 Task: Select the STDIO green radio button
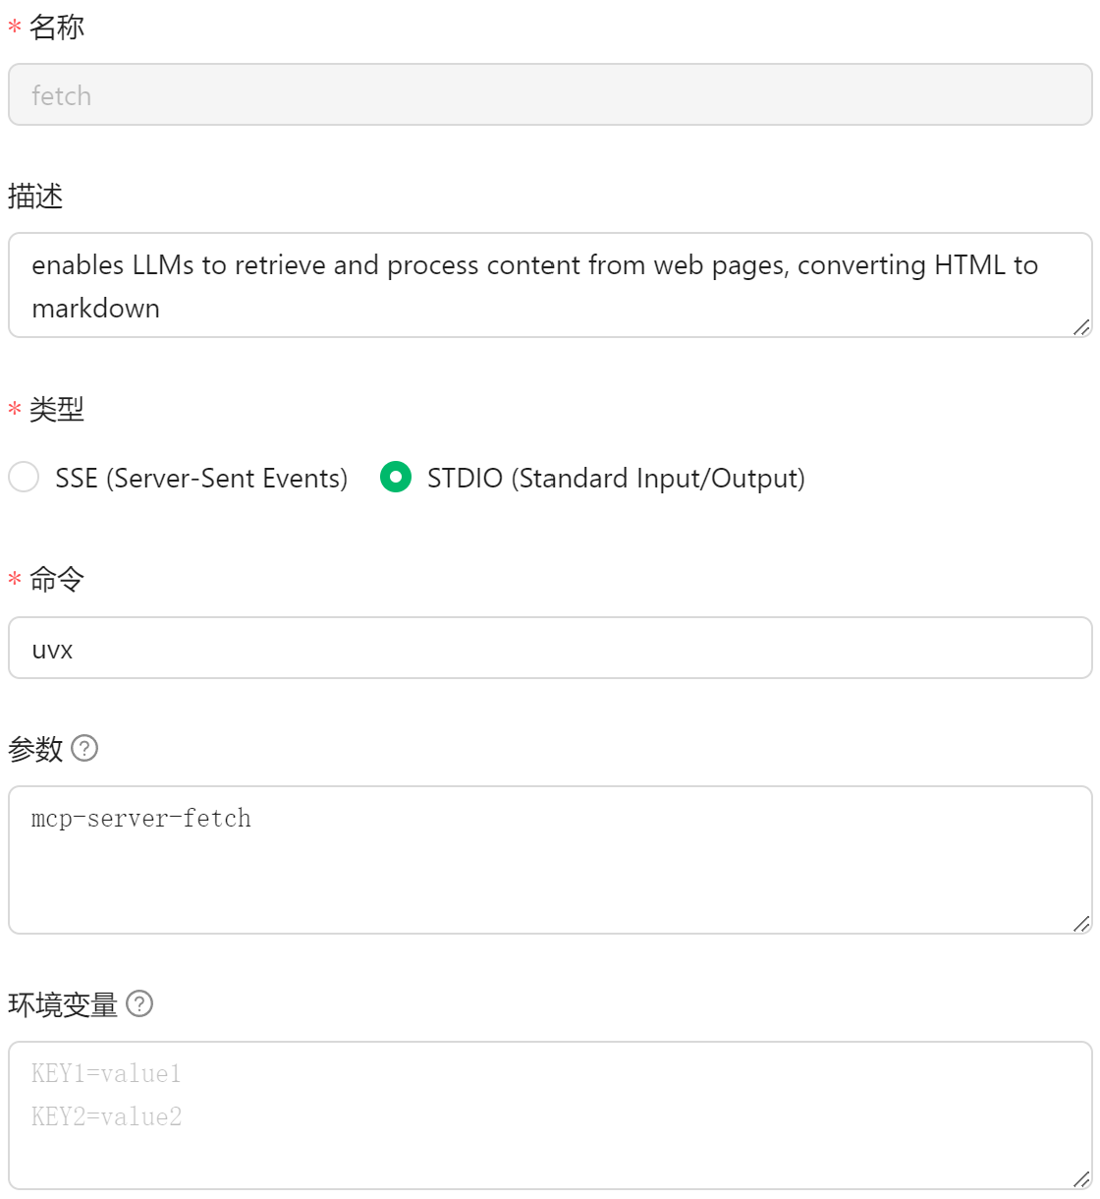tap(396, 478)
